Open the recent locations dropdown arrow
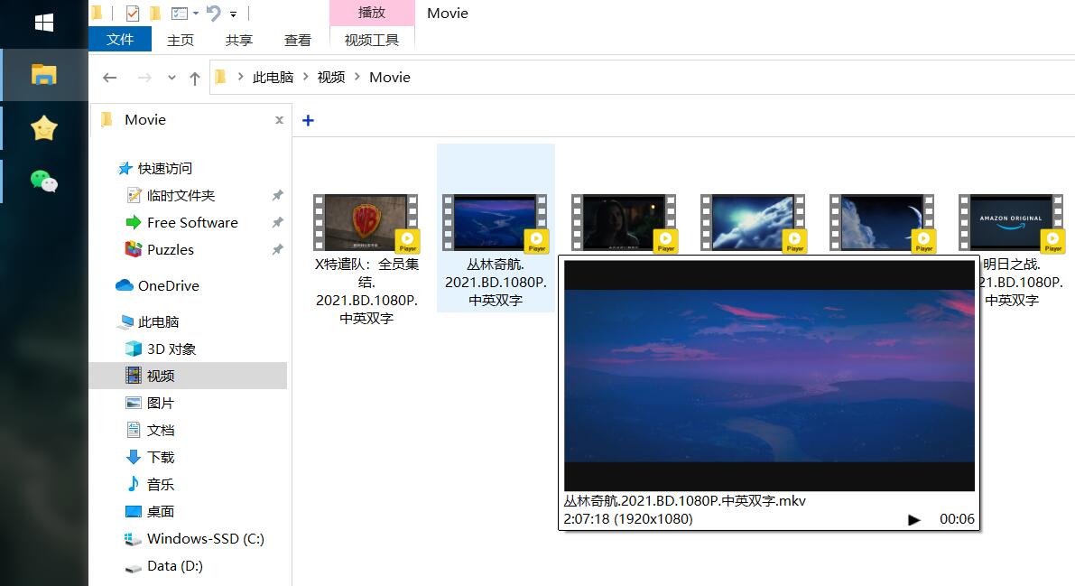The image size is (1075, 586). tap(171, 79)
